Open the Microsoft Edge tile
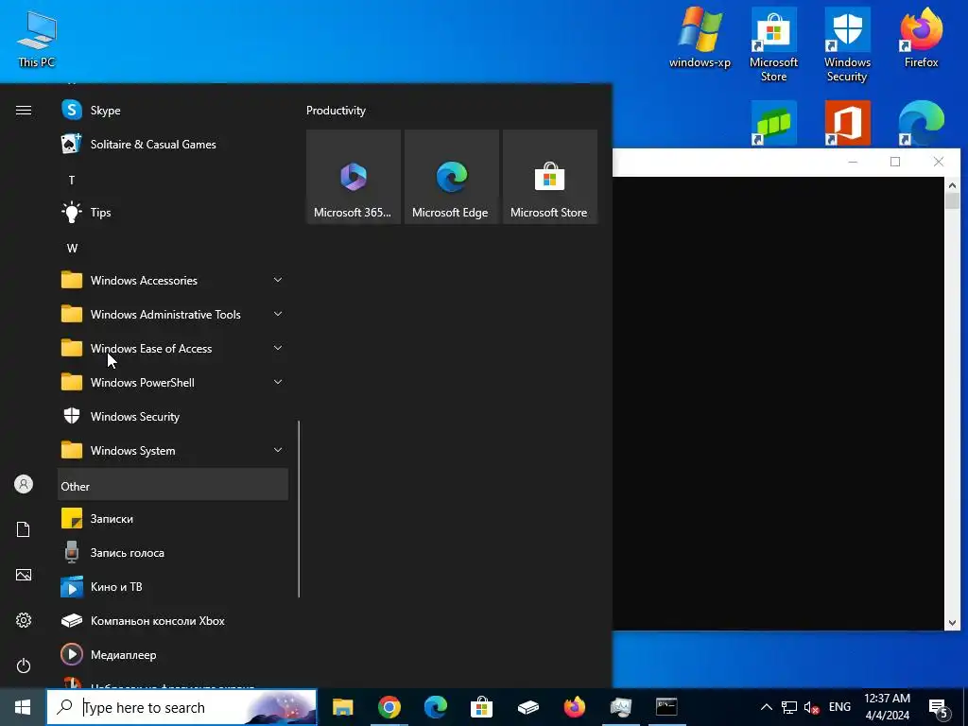 pos(451,177)
